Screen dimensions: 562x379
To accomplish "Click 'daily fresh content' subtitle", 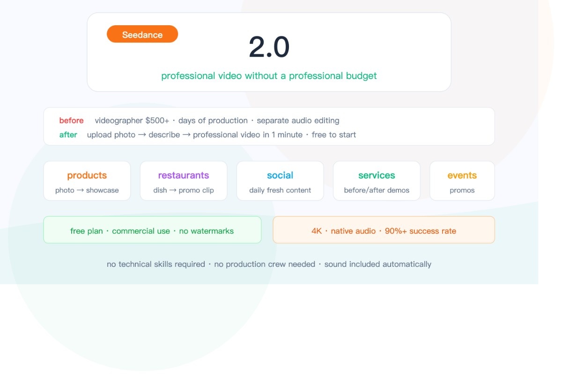I will click(x=280, y=190).
